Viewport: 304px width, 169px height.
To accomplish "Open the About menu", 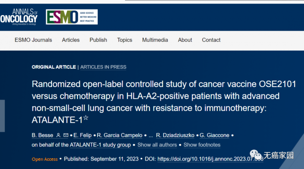I will pos(185,40).
